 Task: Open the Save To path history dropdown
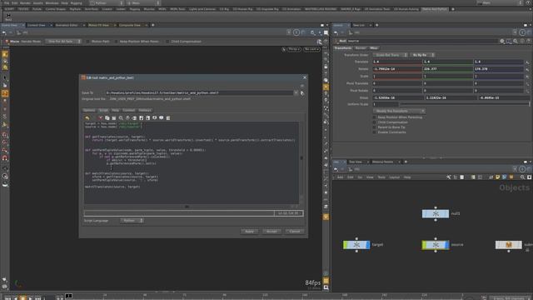coord(296,92)
